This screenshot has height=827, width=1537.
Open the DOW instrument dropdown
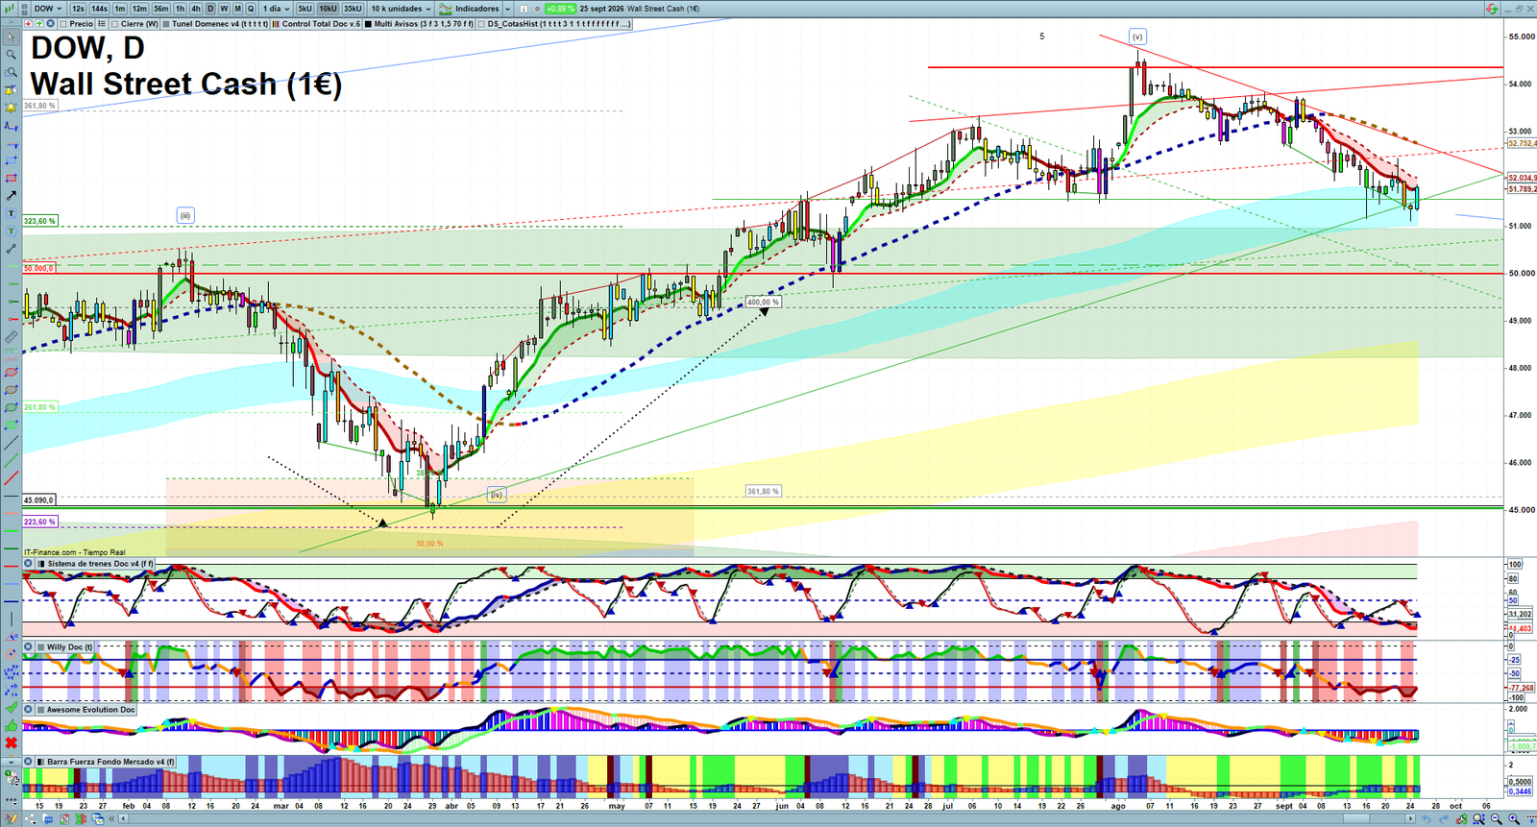point(48,9)
